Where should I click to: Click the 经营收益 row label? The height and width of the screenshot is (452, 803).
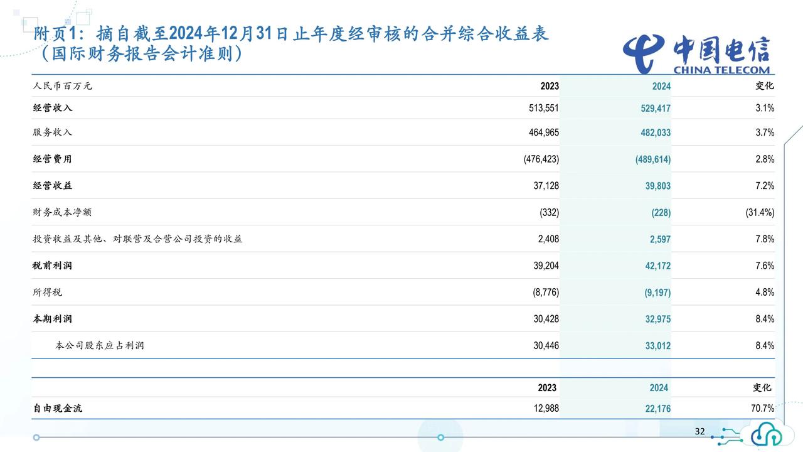pos(53,186)
